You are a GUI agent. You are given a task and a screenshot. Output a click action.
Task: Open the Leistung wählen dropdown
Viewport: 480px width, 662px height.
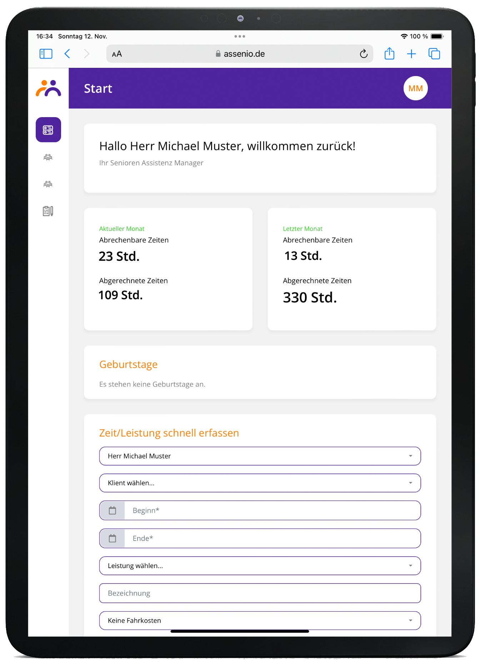pos(260,566)
